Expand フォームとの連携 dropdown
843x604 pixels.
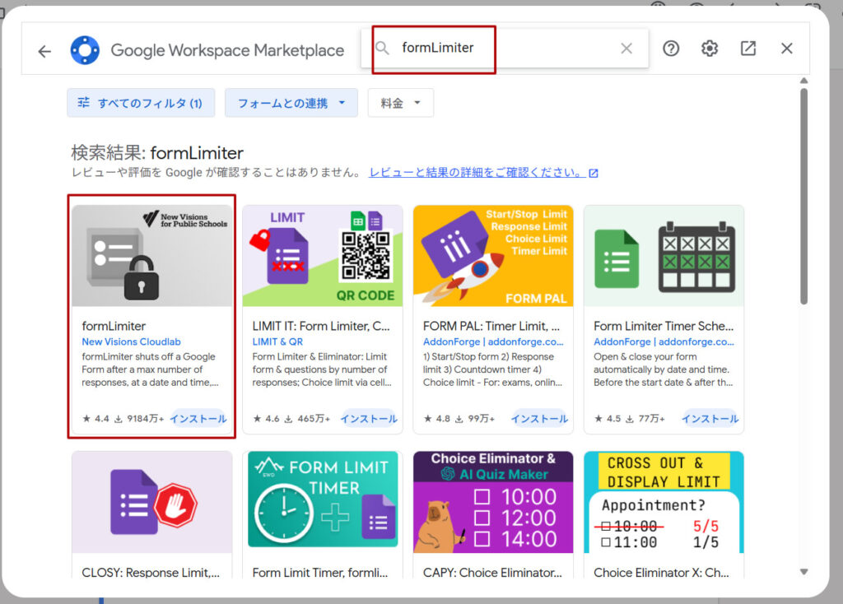pyautogui.click(x=291, y=103)
